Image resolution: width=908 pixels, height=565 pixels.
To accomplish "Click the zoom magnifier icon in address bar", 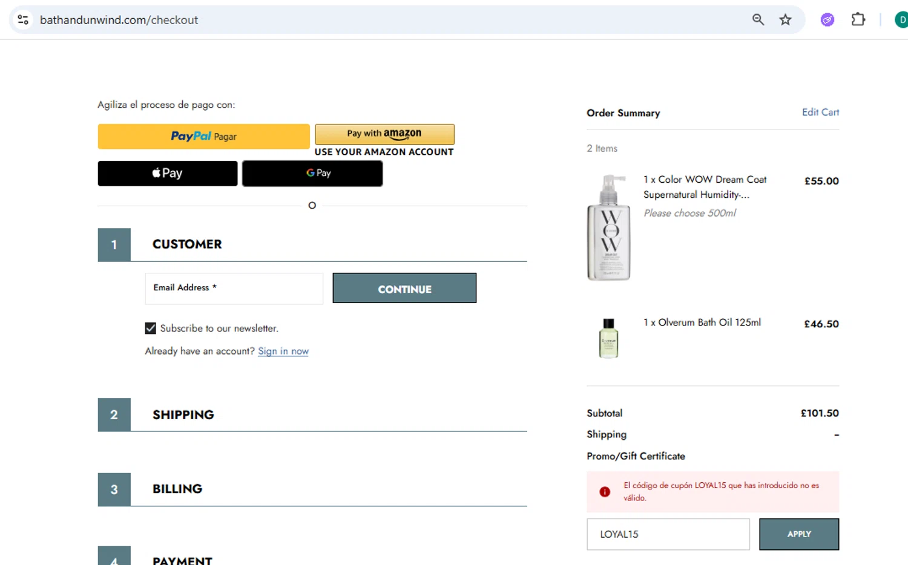I will point(758,20).
